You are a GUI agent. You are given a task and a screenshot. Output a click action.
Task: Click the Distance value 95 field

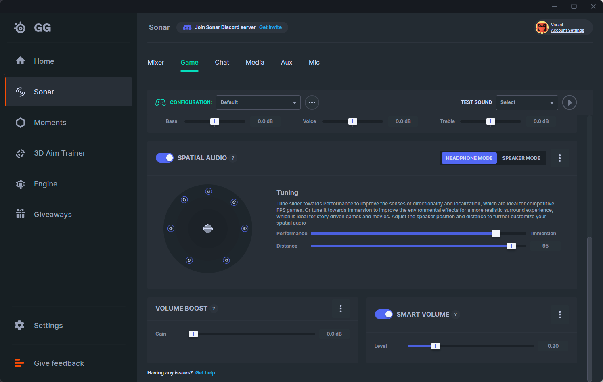545,246
